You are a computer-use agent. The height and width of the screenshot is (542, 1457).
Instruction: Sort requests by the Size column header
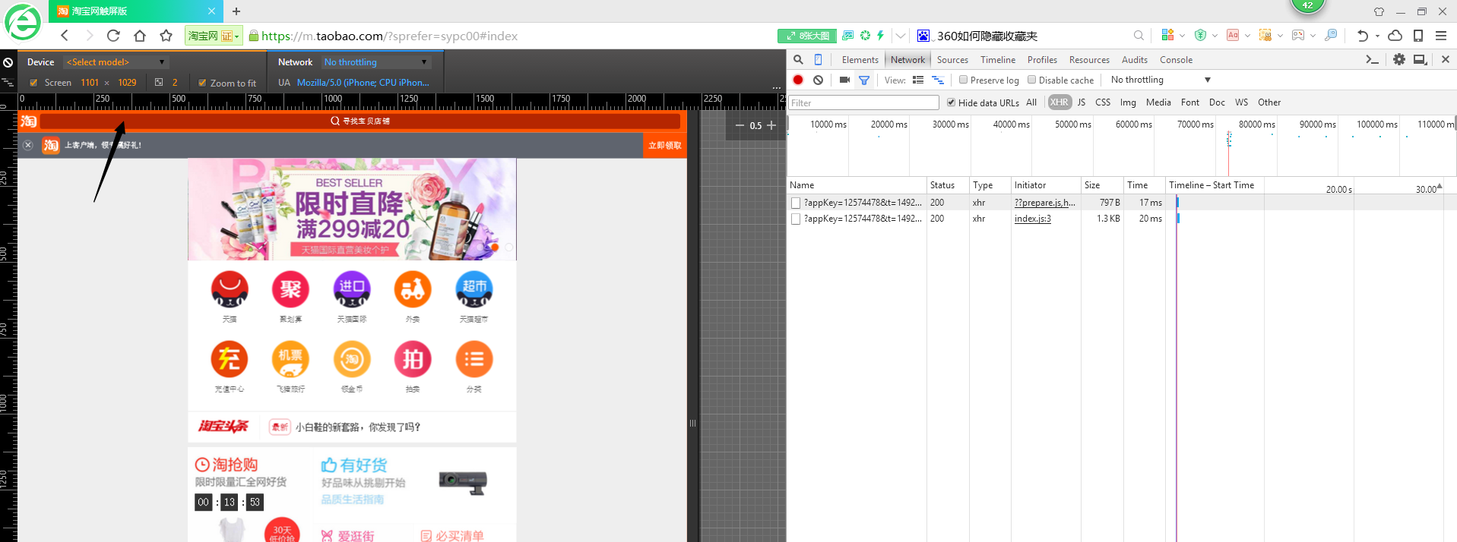click(1102, 185)
